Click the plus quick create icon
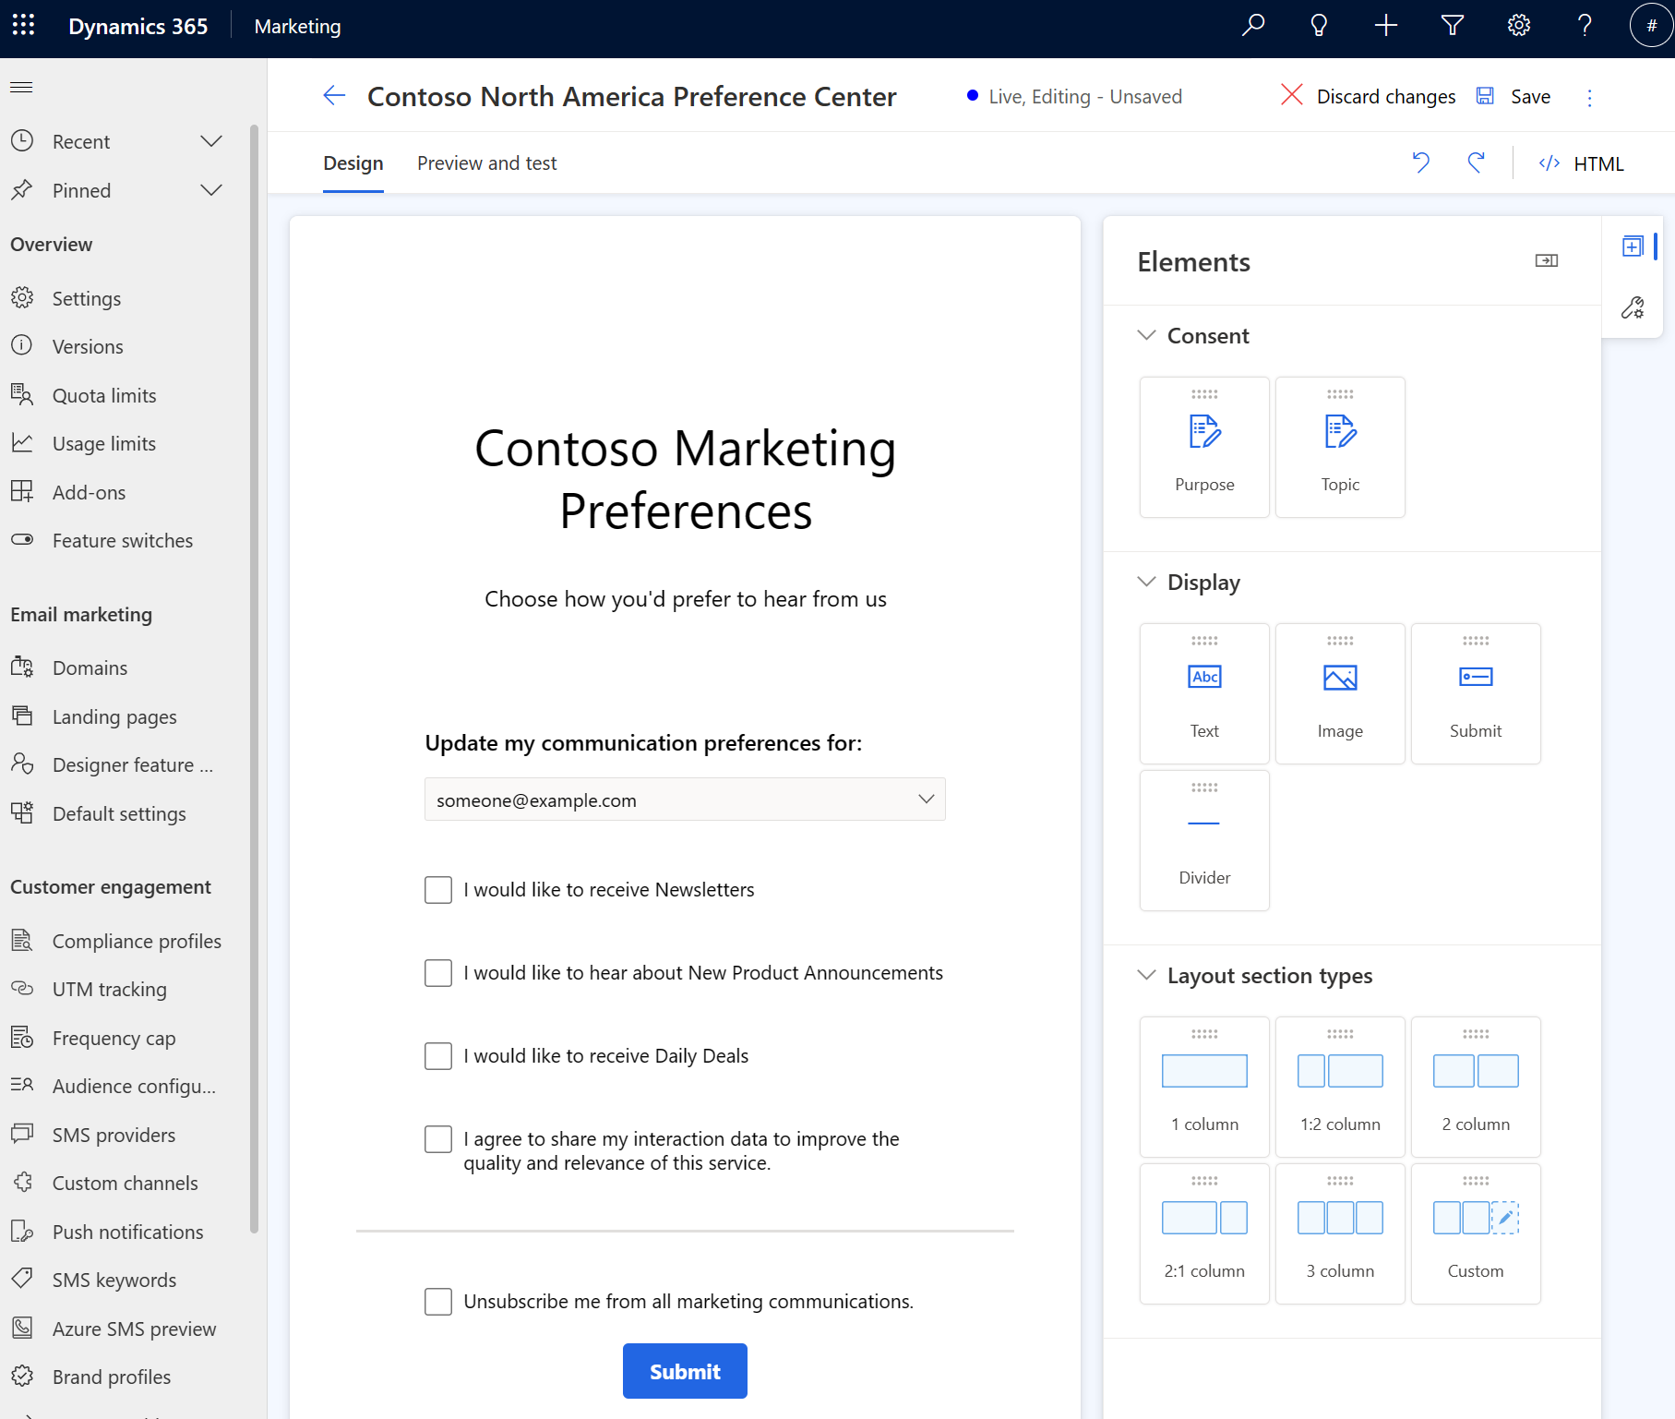1675x1419 pixels. point(1385,26)
